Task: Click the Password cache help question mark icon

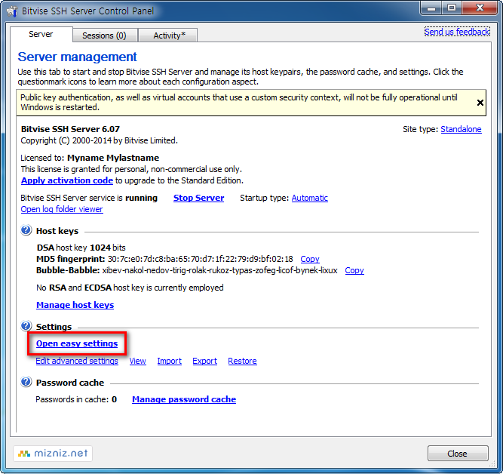Action: click(26, 382)
